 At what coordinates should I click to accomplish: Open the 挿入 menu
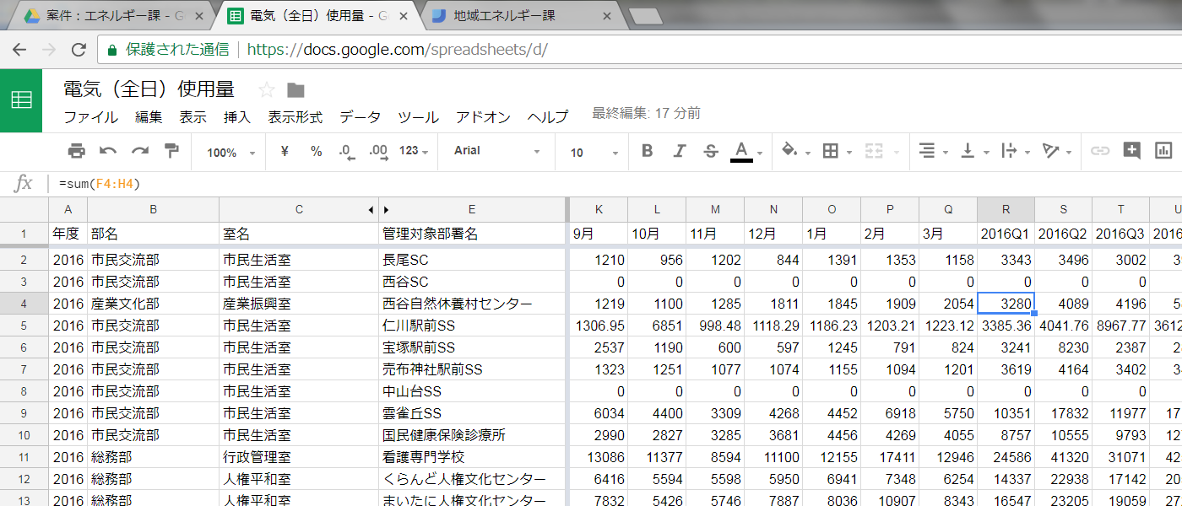(x=237, y=117)
